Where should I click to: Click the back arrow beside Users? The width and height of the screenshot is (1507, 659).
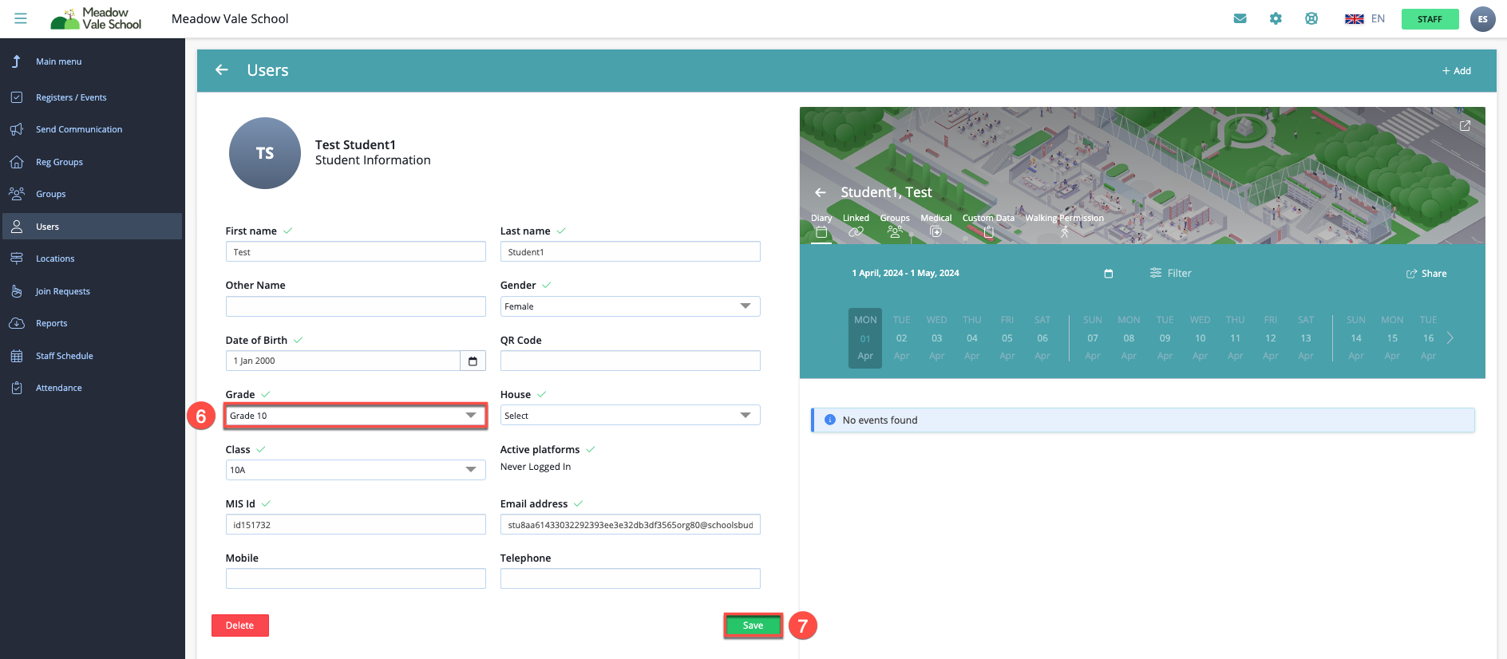click(x=222, y=70)
